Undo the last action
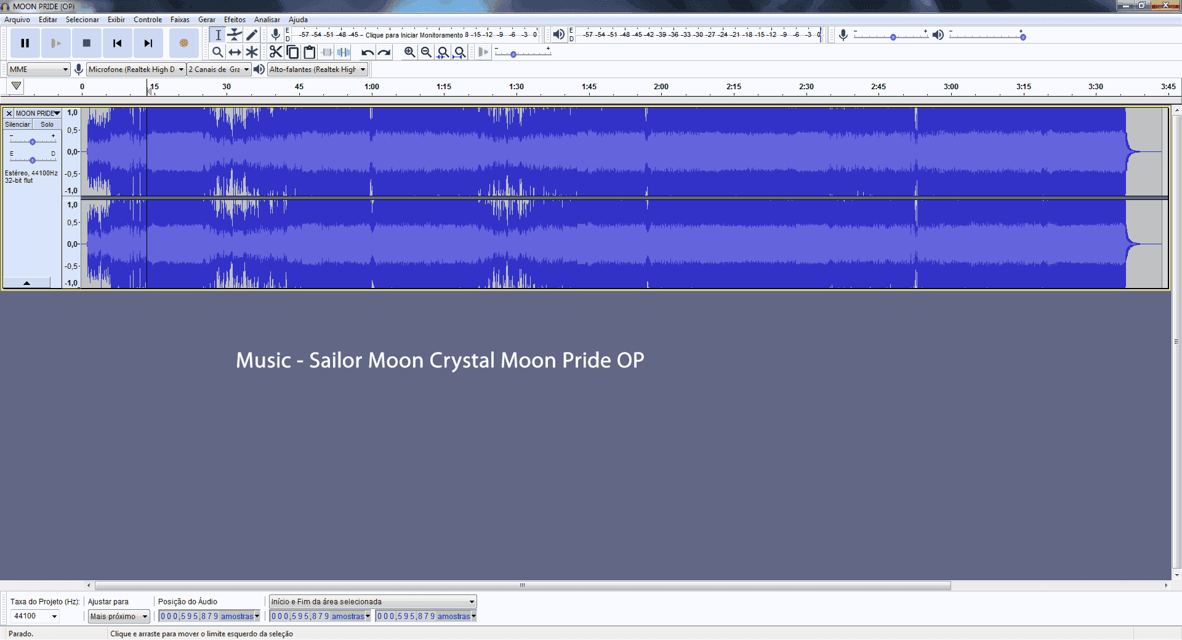 pyautogui.click(x=368, y=52)
